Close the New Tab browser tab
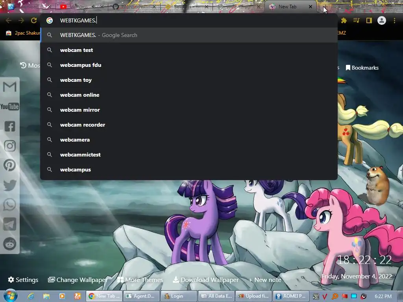This screenshot has height=302, width=403. pyautogui.click(x=311, y=7)
